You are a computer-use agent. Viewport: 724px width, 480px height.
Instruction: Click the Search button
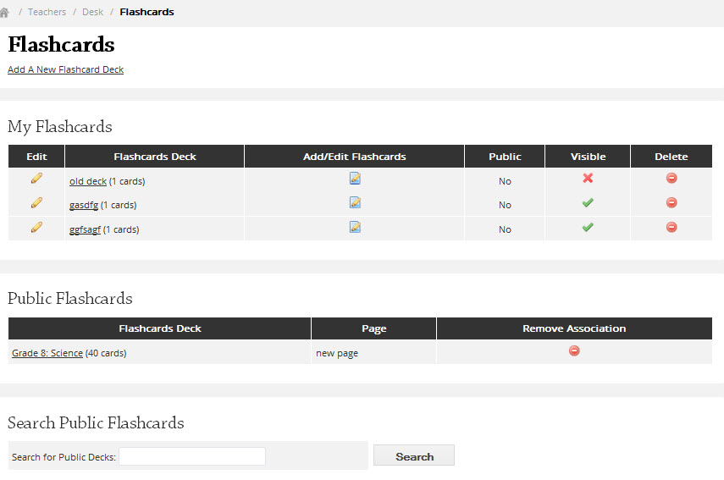414,455
